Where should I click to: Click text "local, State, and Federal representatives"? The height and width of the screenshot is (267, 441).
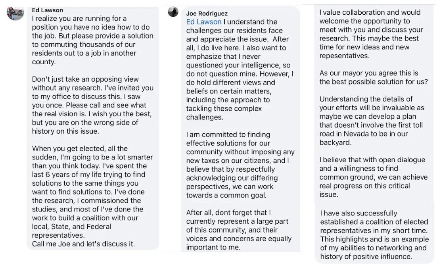71,231
